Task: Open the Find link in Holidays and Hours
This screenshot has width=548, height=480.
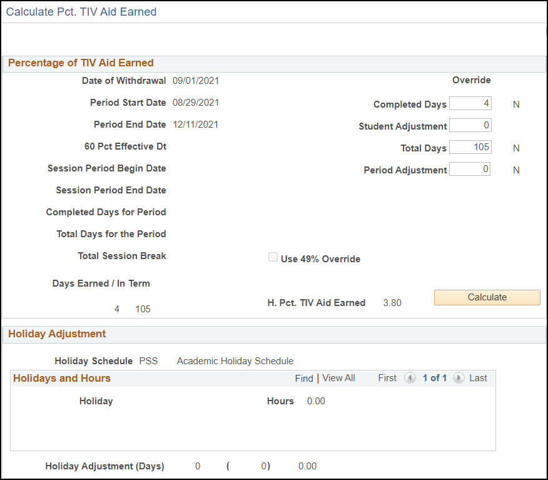Action: (x=304, y=378)
